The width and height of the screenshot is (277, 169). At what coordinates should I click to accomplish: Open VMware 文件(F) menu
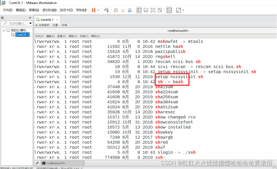tap(7, 10)
